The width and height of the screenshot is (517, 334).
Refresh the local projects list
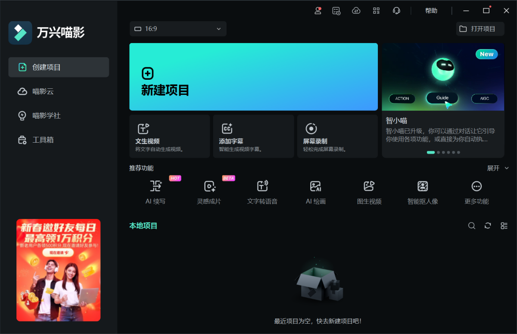(488, 226)
